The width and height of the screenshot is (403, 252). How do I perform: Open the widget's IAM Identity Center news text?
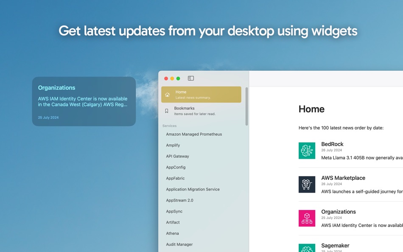(x=83, y=101)
